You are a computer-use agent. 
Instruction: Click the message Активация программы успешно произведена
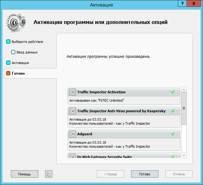(x=108, y=57)
